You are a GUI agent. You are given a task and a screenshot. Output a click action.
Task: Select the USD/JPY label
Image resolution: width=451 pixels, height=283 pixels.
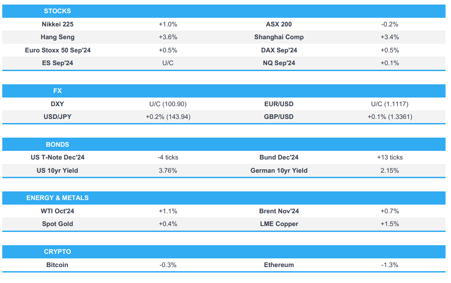click(57, 117)
